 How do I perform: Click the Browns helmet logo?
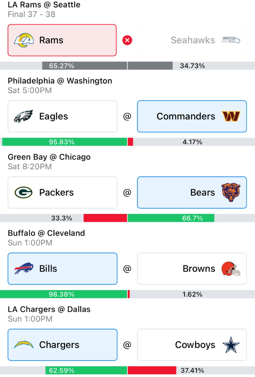(231, 269)
